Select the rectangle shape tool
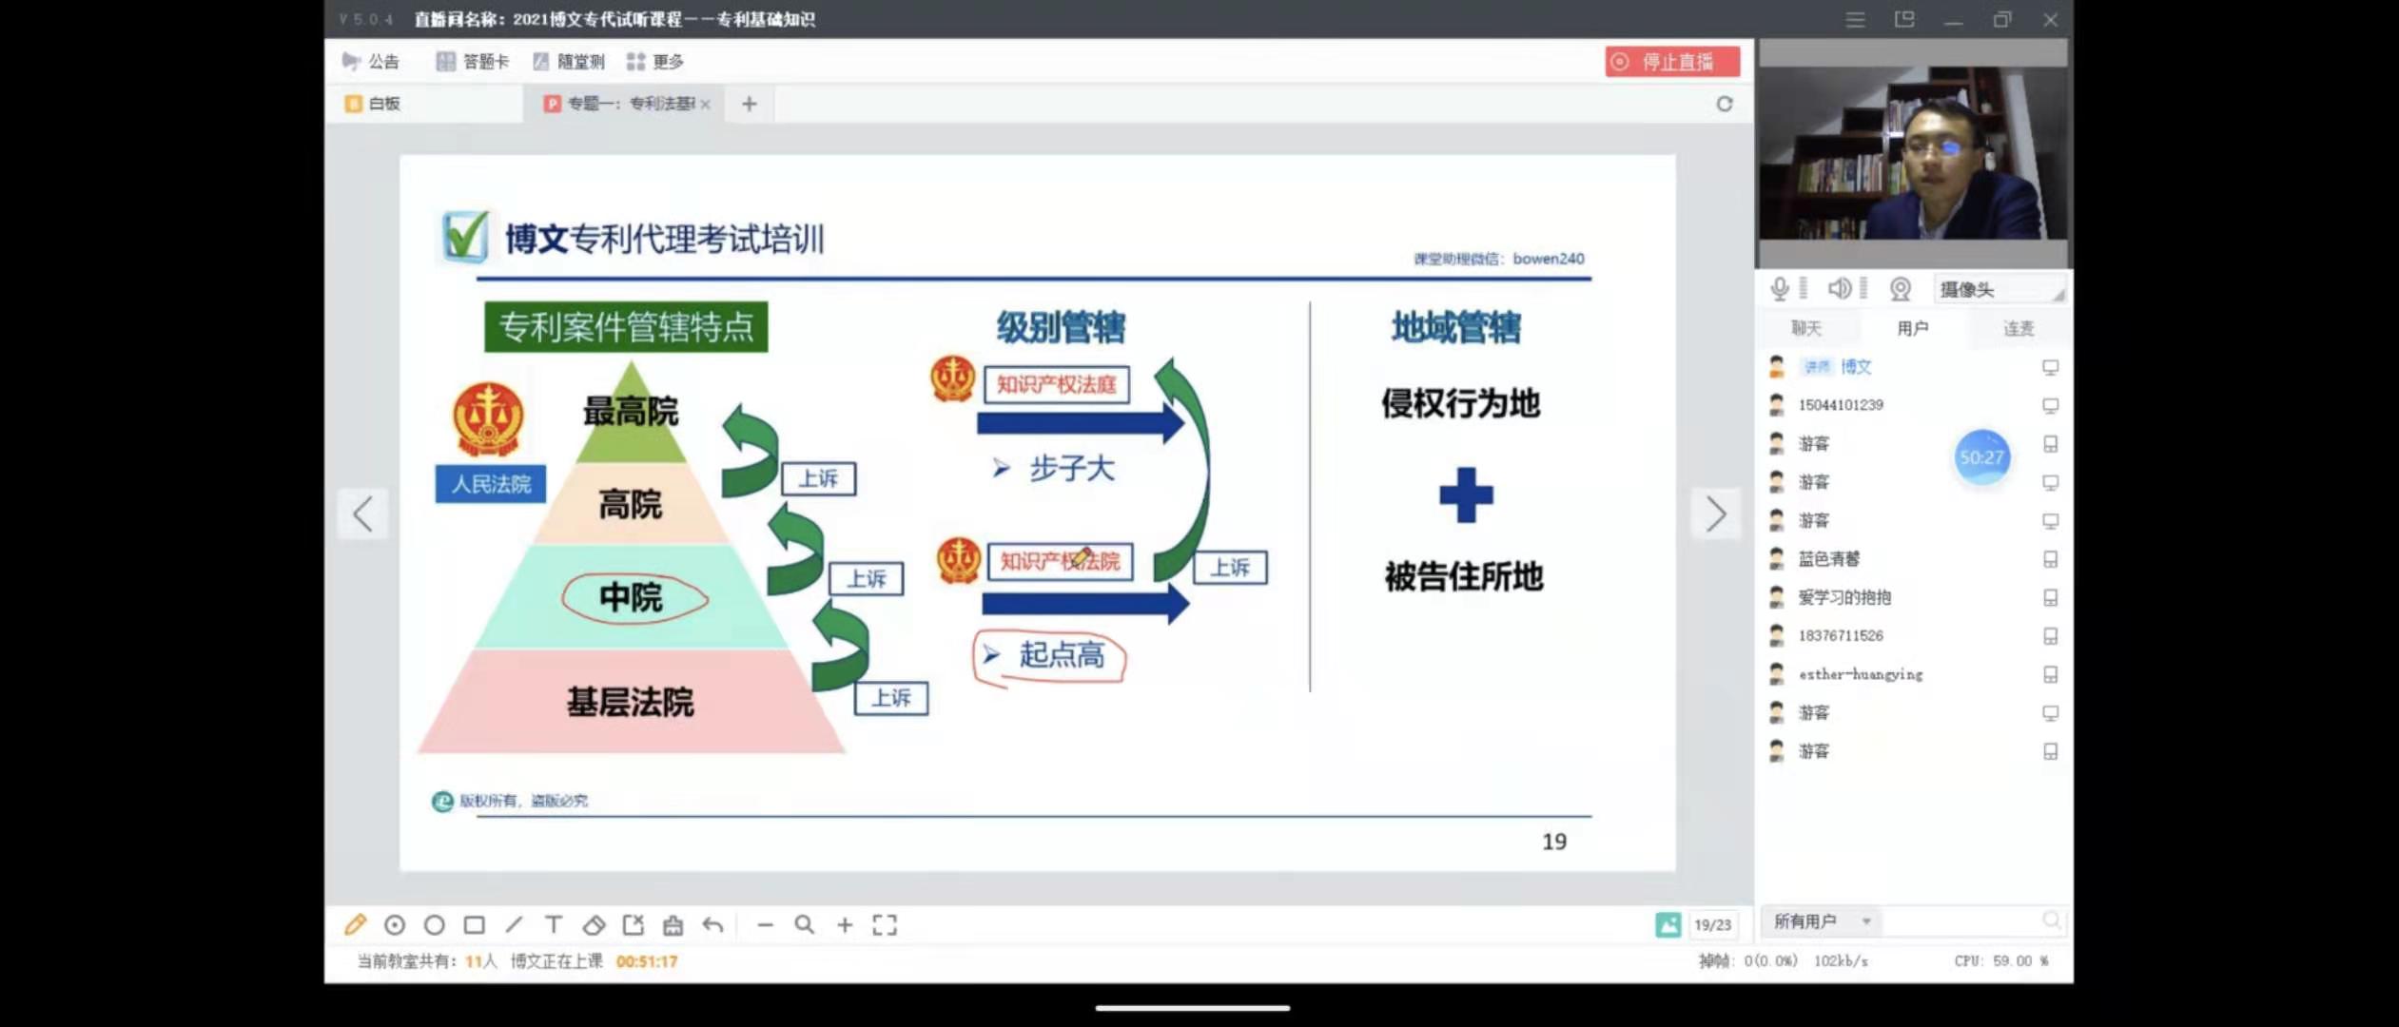Image resolution: width=2399 pixels, height=1027 pixels. 474,924
